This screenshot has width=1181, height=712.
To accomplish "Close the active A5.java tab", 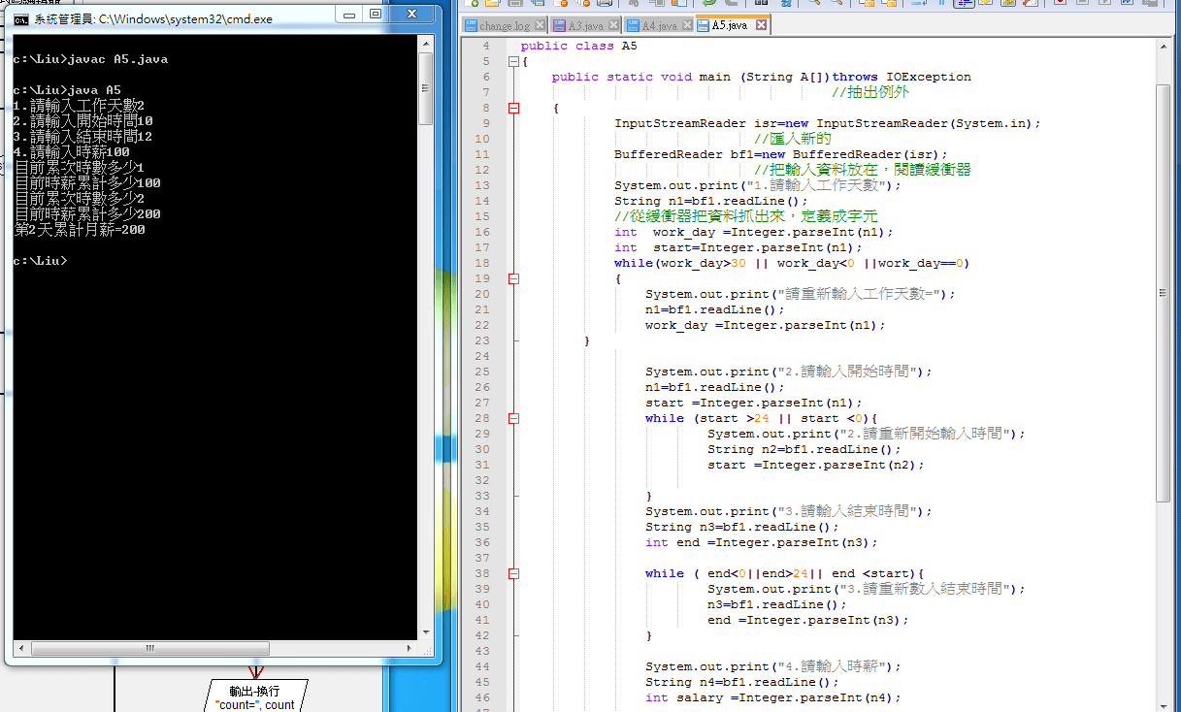I will click(761, 26).
